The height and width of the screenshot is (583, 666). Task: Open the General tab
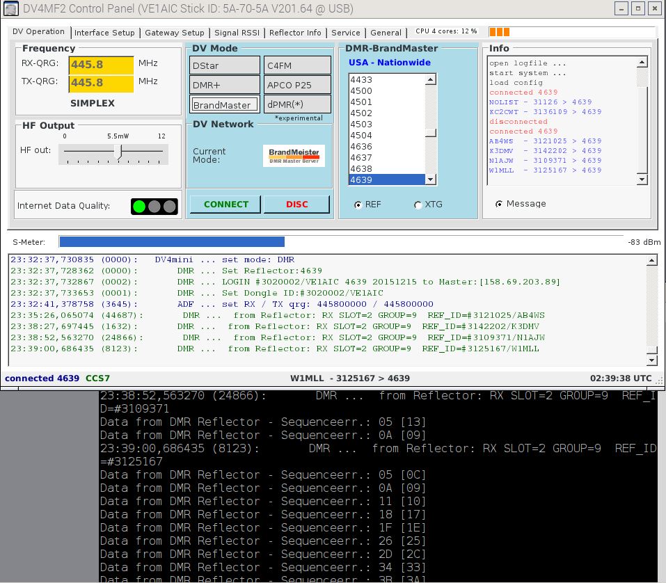[x=386, y=33]
